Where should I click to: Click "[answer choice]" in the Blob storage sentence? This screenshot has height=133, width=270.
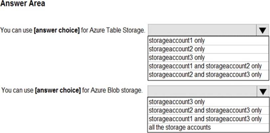58,90
